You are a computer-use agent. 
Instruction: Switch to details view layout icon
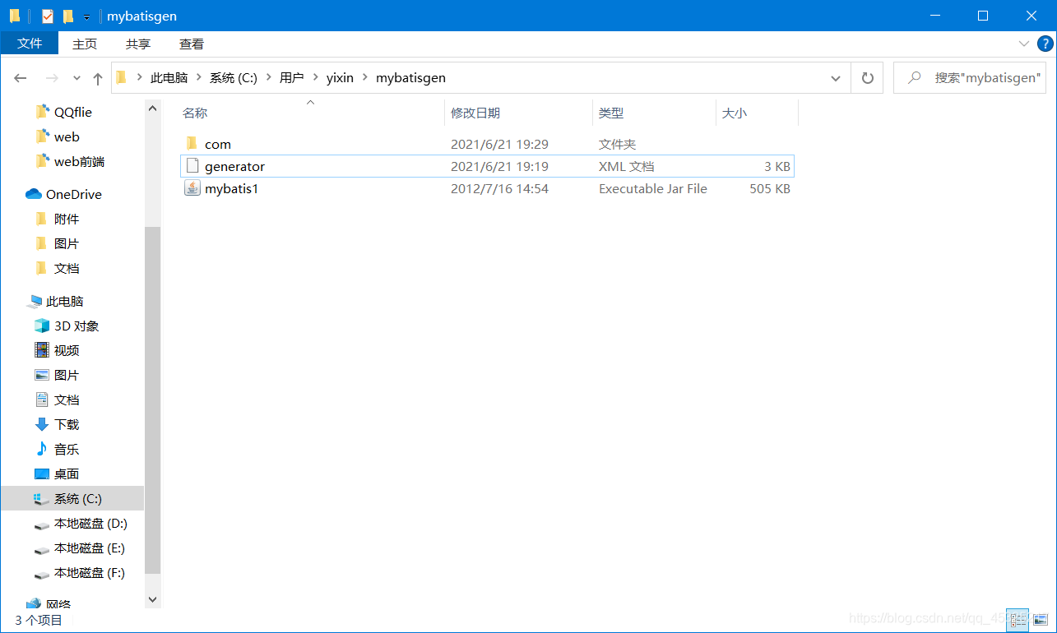pos(1018,620)
